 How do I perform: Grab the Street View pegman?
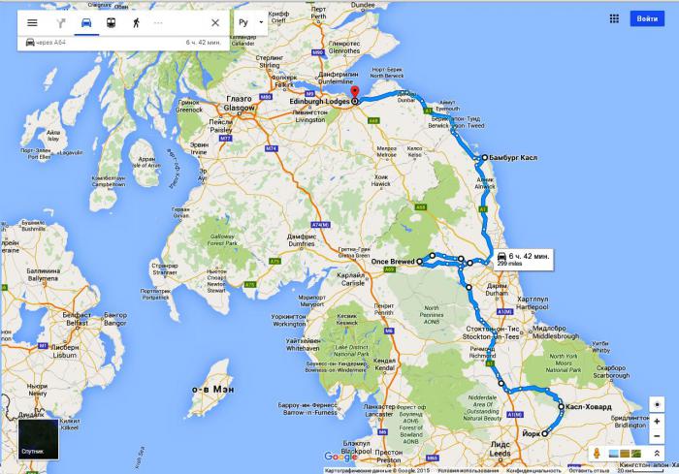(x=598, y=454)
